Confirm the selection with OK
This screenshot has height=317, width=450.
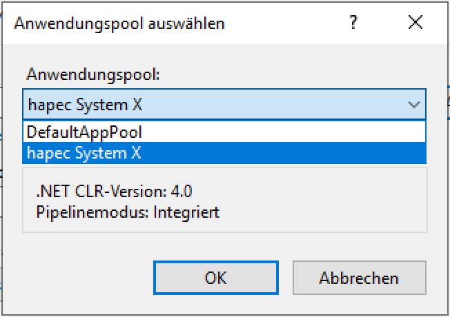tap(215, 278)
